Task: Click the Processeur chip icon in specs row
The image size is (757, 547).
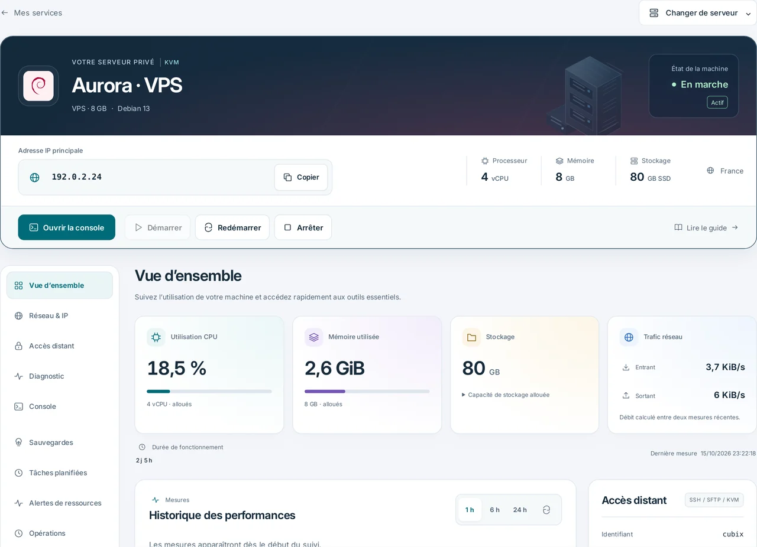Action: (485, 161)
